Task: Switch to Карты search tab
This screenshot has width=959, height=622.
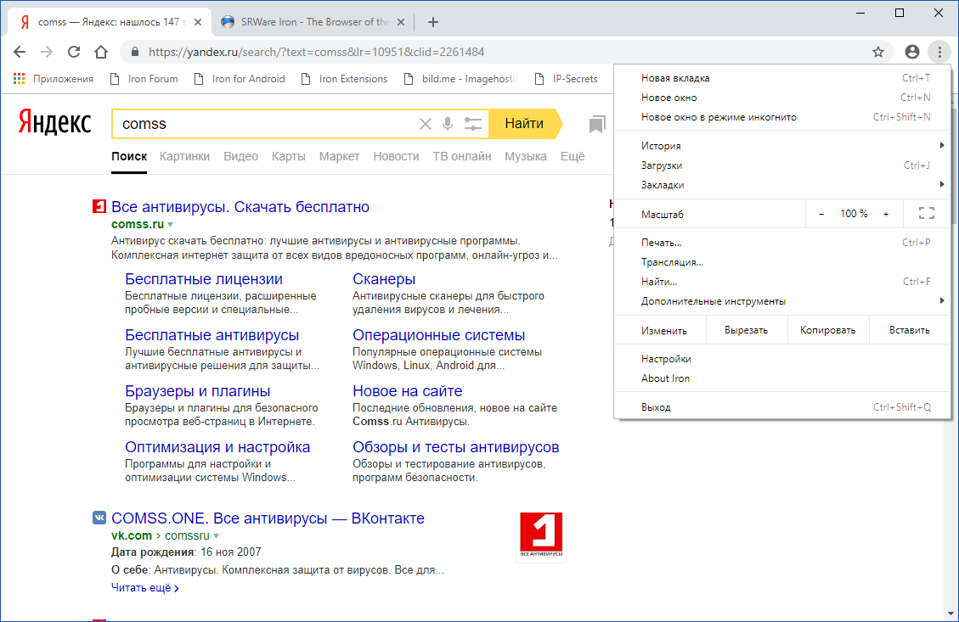Action: click(289, 156)
